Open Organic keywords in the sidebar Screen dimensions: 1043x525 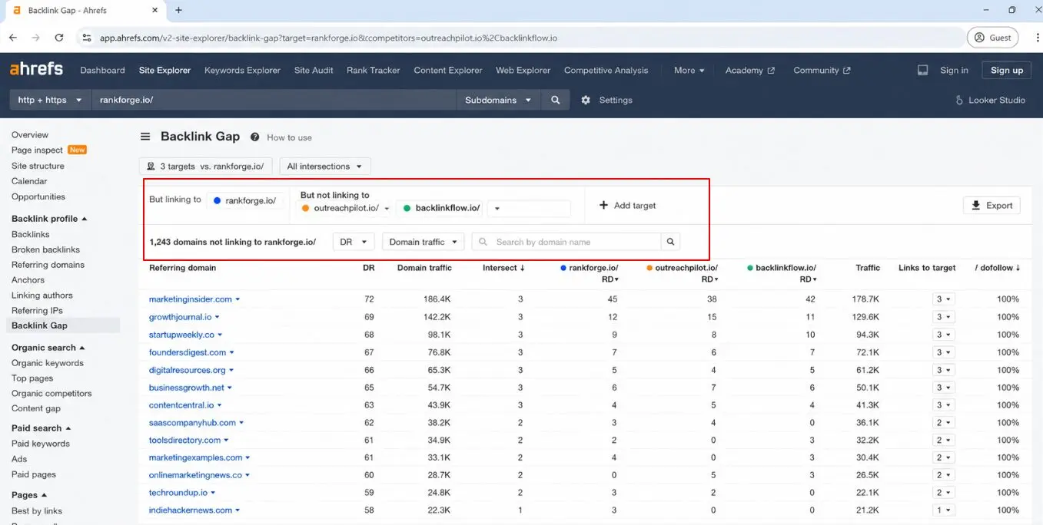click(48, 363)
